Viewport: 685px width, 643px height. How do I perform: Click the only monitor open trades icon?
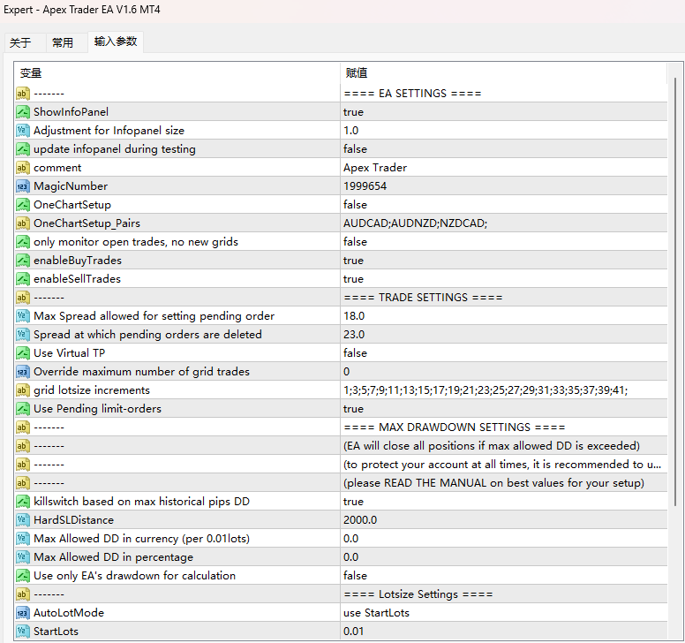(23, 242)
